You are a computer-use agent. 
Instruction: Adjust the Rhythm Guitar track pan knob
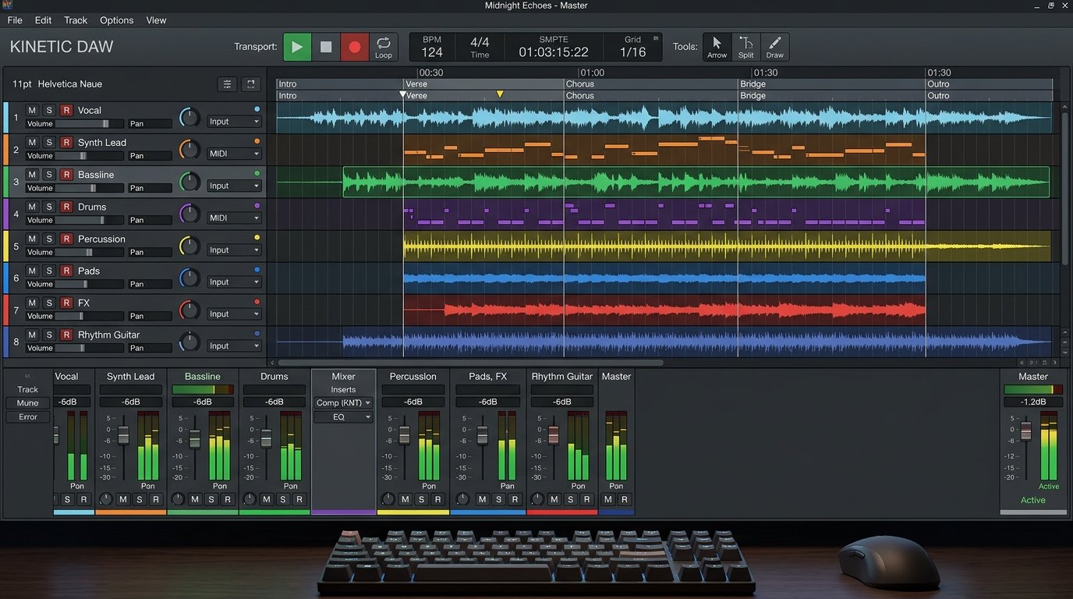tap(189, 342)
